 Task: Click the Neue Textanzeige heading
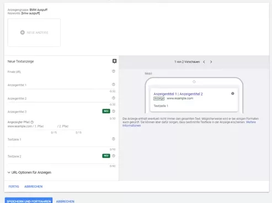tap(20, 61)
